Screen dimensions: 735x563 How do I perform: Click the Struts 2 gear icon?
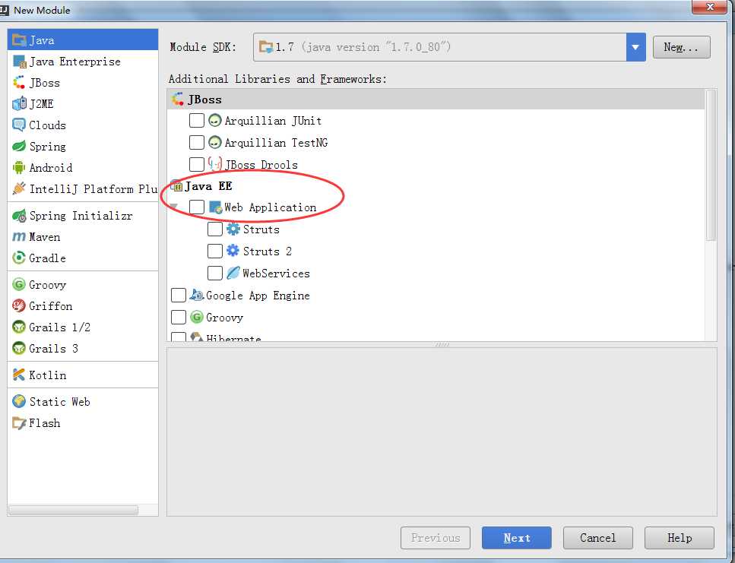coord(233,251)
